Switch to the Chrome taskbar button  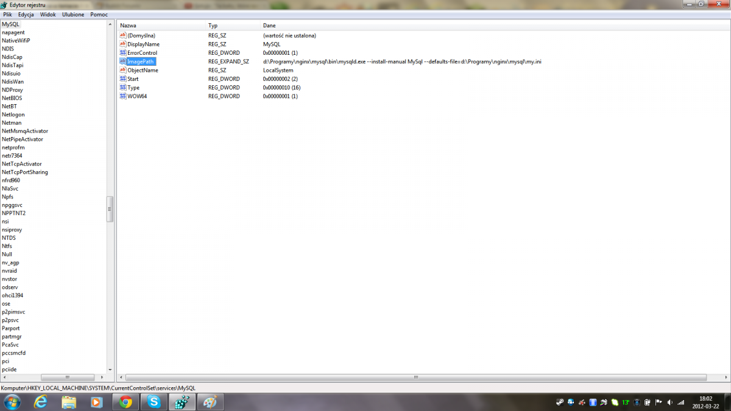tap(125, 402)
